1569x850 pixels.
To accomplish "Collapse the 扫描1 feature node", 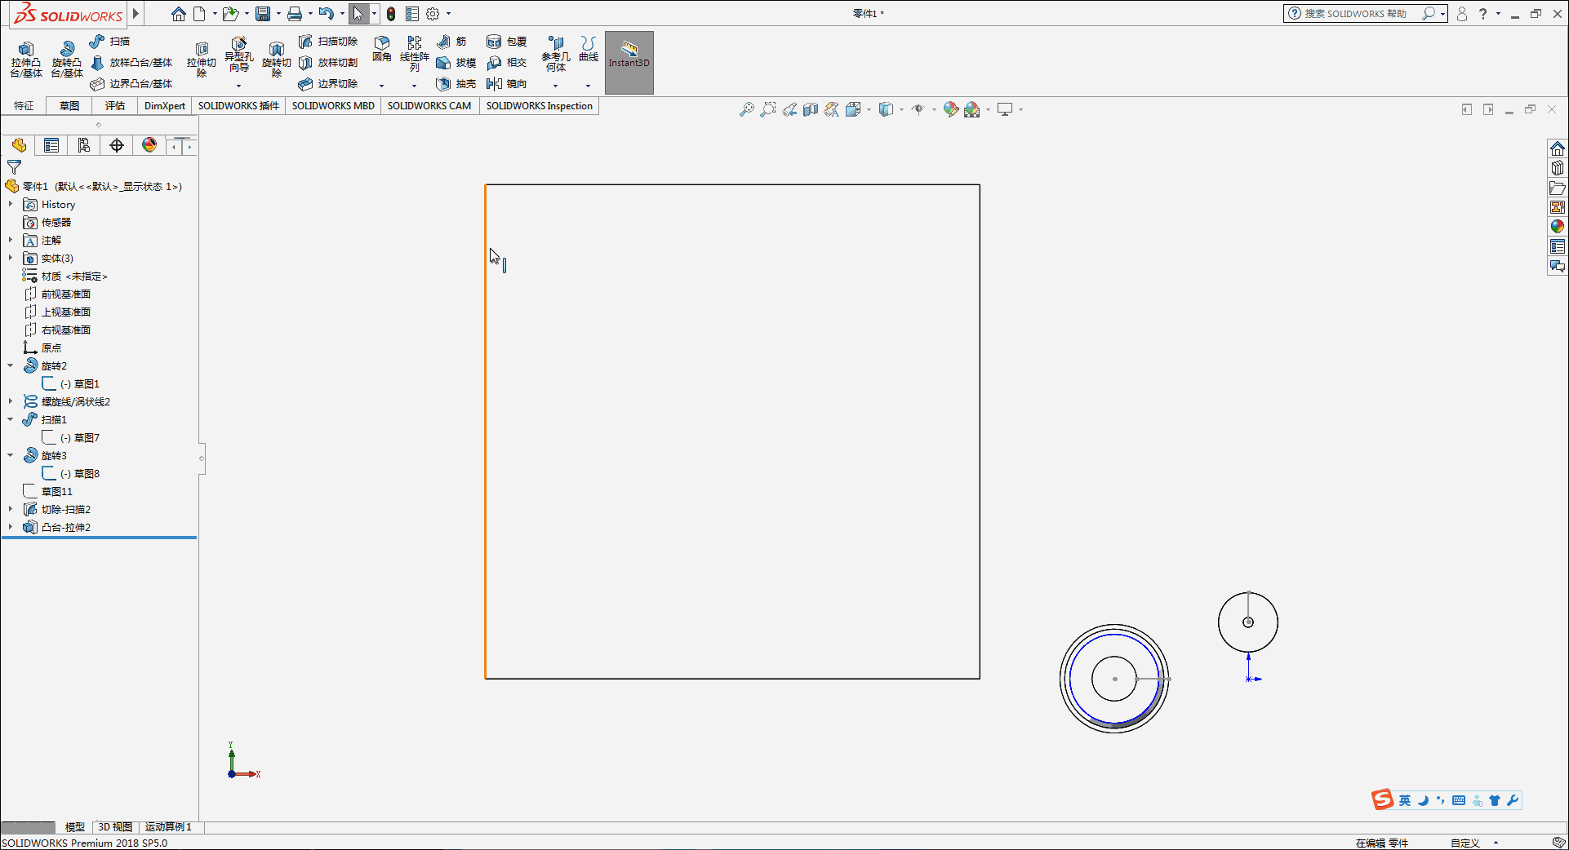I will [x=11, y=419].
